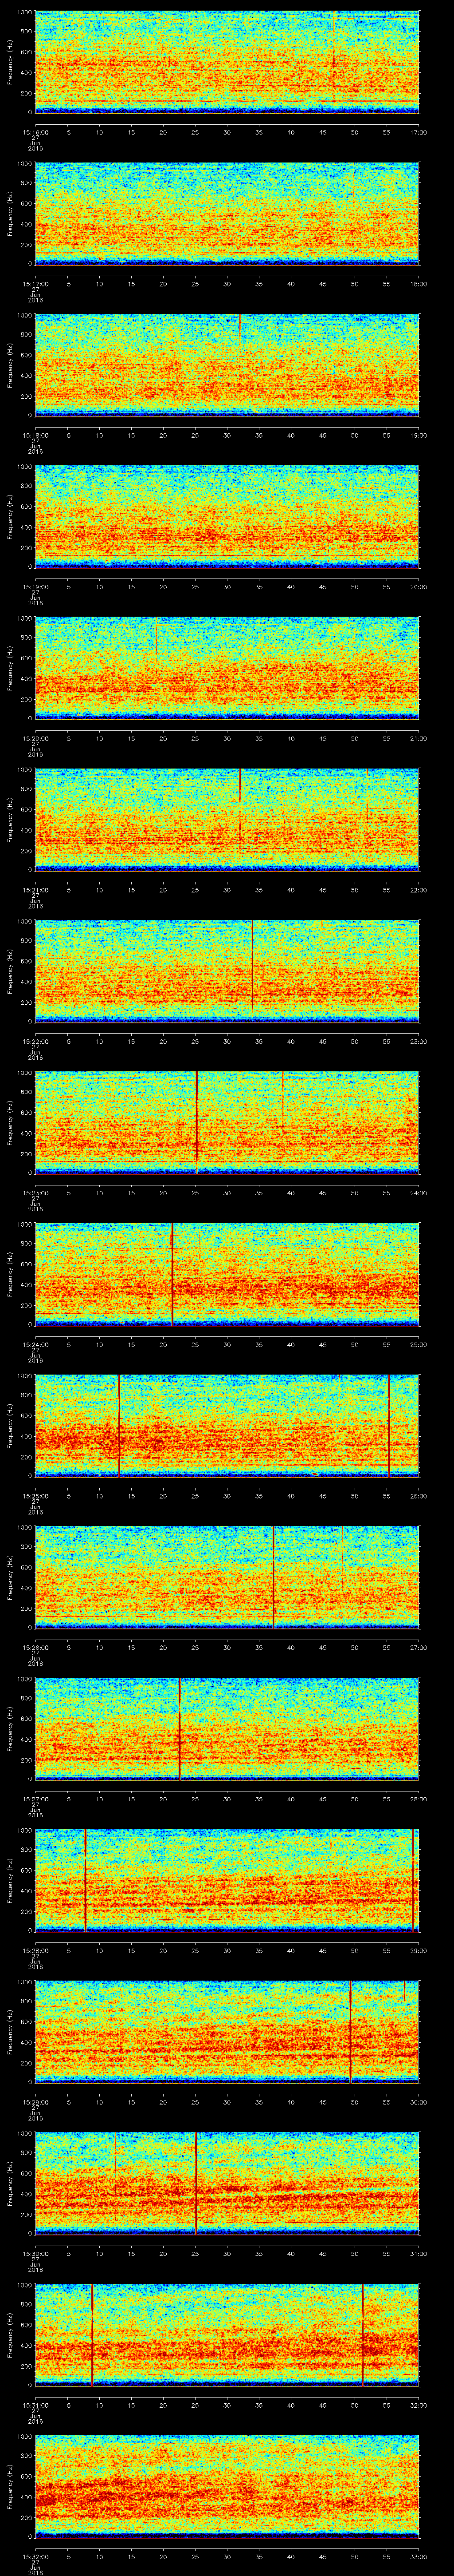
Task: Select the 600 Hz tick label of the 15:27 panel
Action: 26,1719
